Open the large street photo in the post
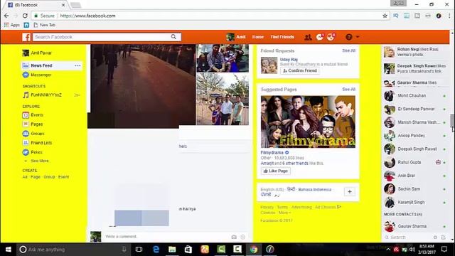The image size is (455, 256). pos(142,86)
